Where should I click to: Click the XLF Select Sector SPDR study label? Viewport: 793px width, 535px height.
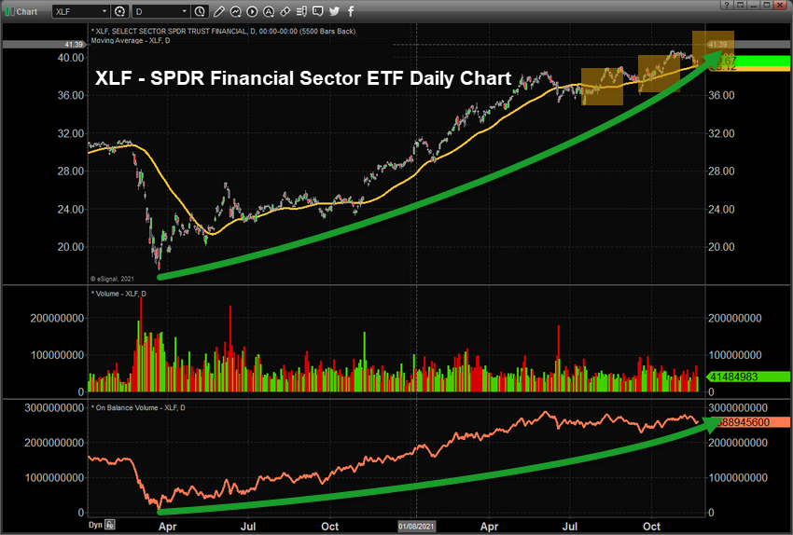[223, 32]
